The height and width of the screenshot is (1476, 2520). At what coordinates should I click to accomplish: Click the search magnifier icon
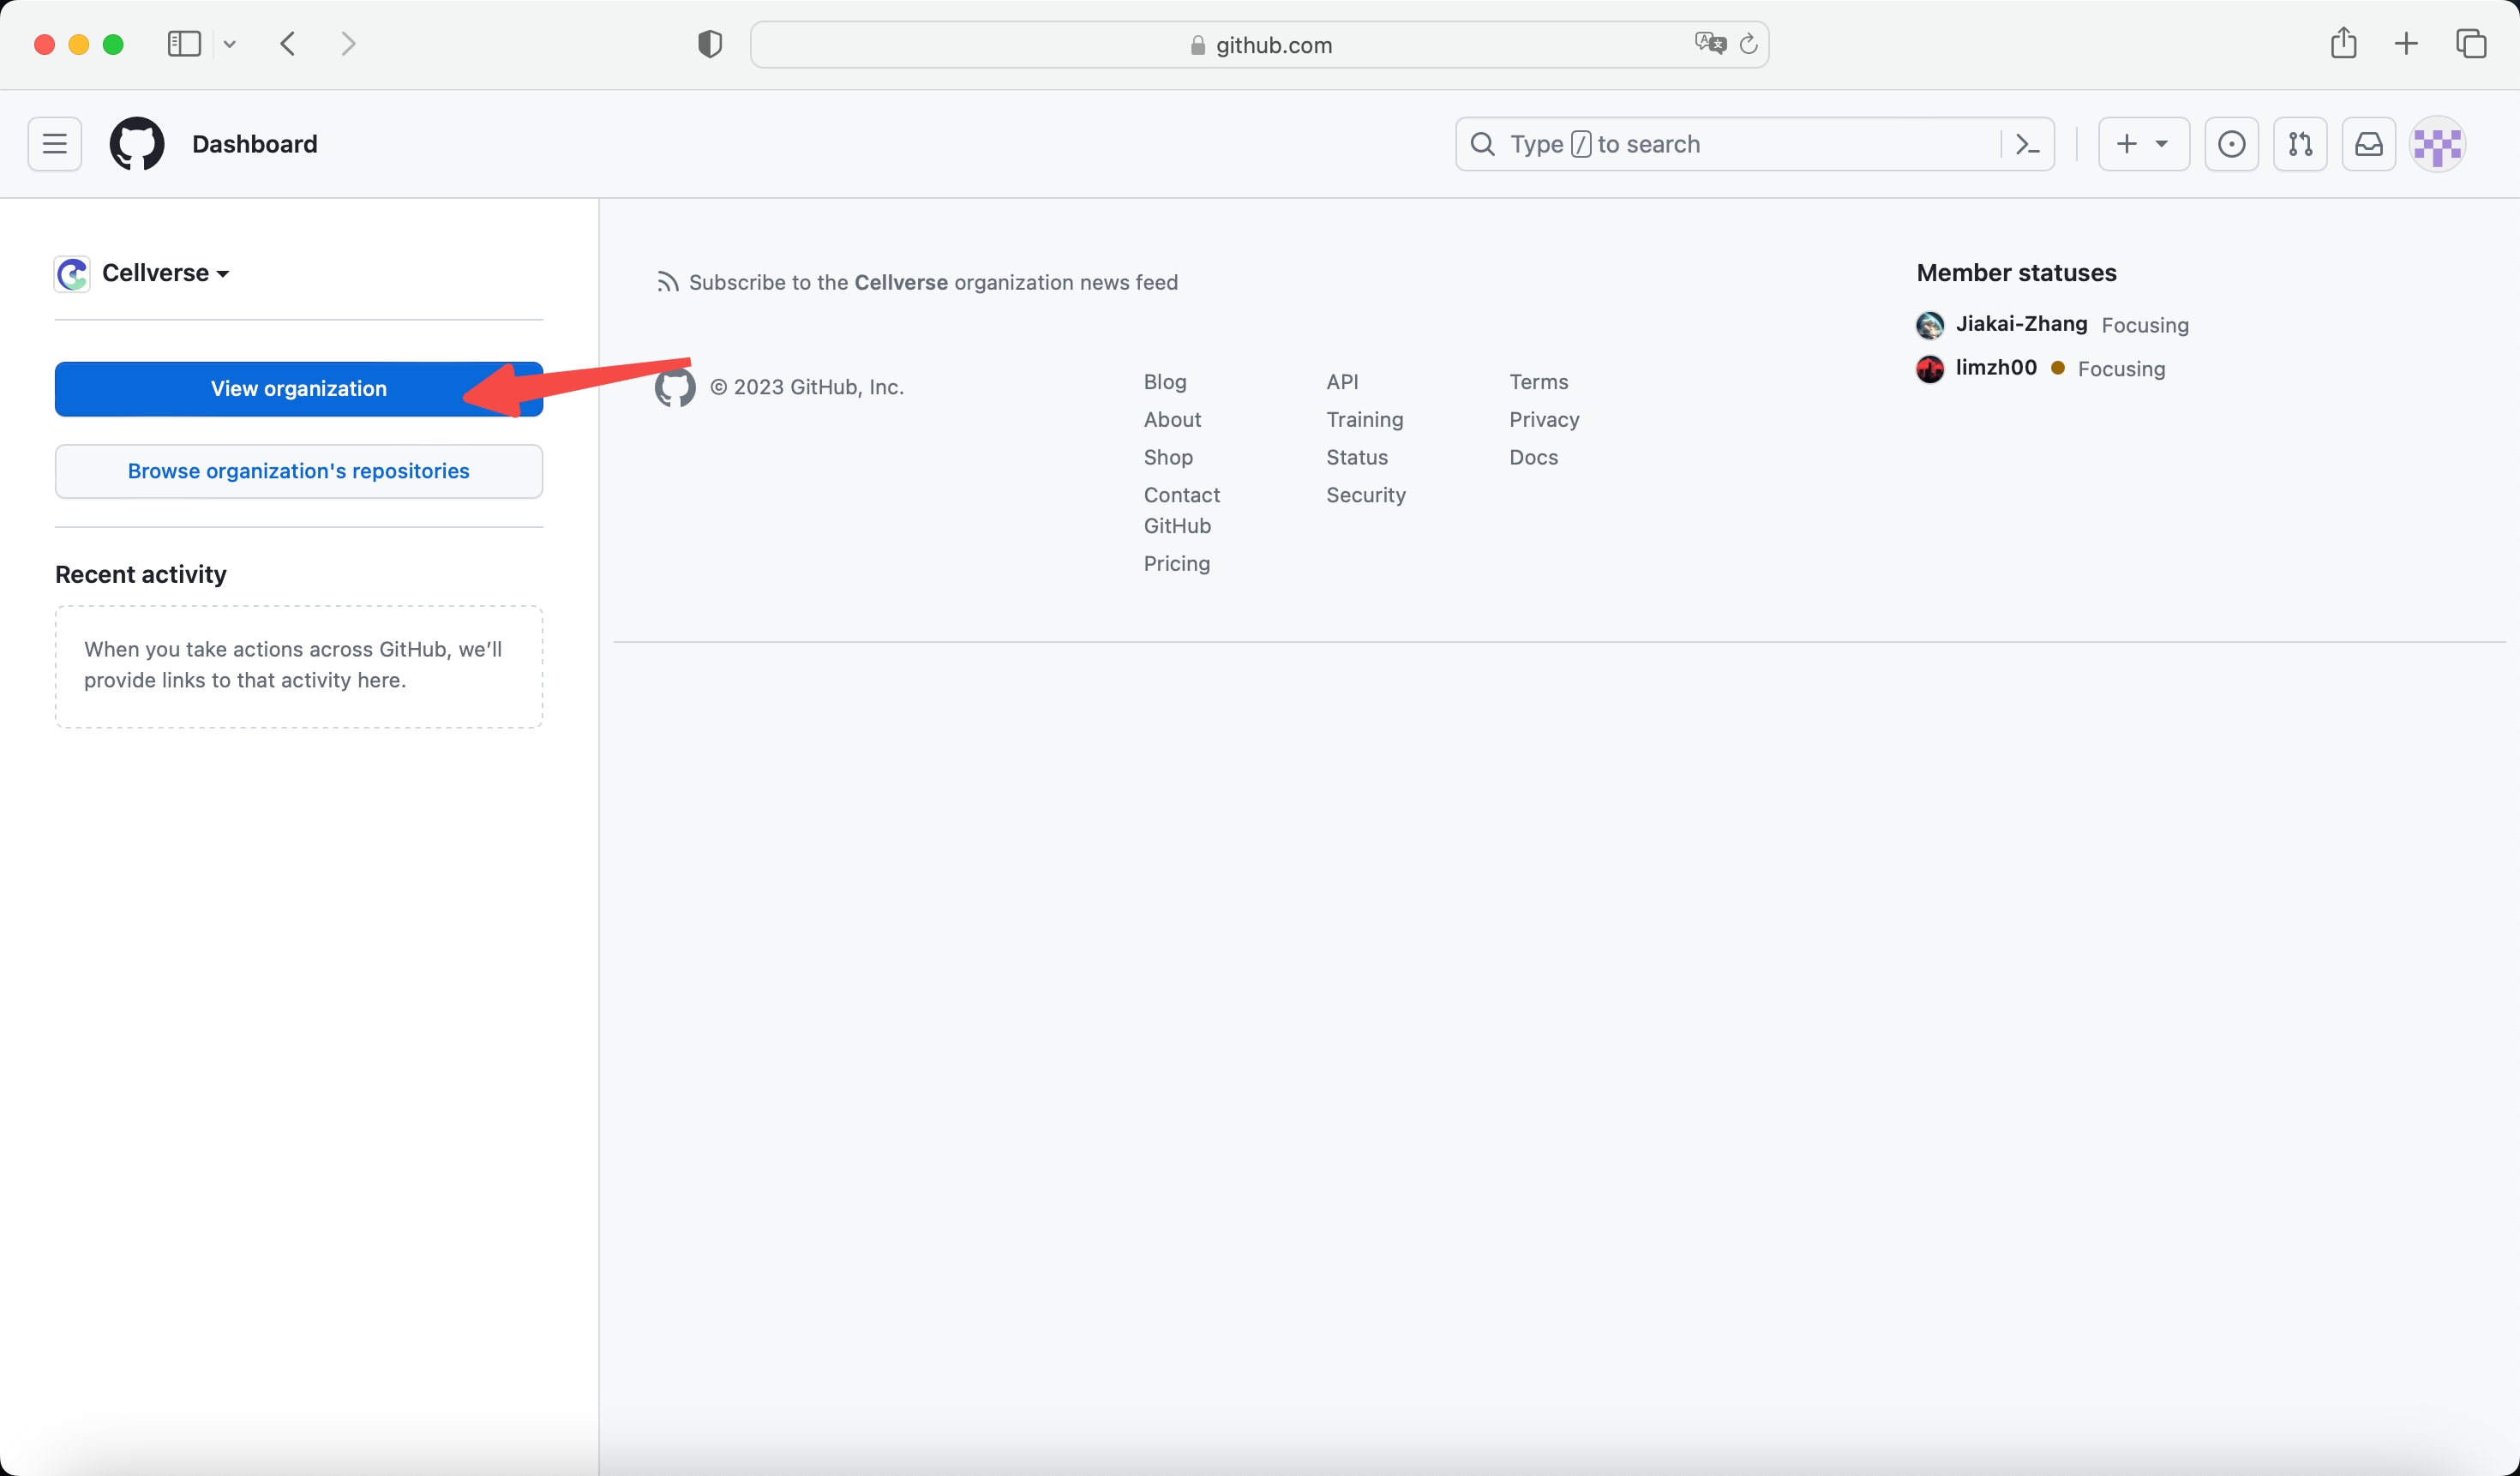click(x=1483, y=144)
